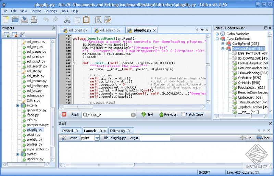This screenshot has height=176, width=274.
Task: Switch to the ed_crypt.py tab
Action: (76, 30)
